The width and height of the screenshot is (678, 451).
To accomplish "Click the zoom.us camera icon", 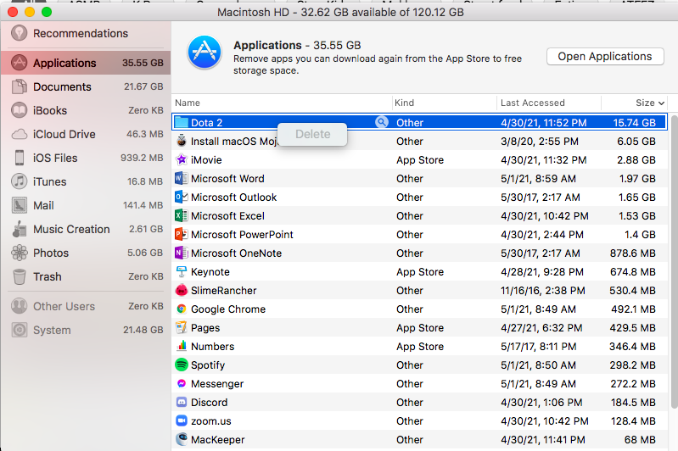I will tap(182, 420).
